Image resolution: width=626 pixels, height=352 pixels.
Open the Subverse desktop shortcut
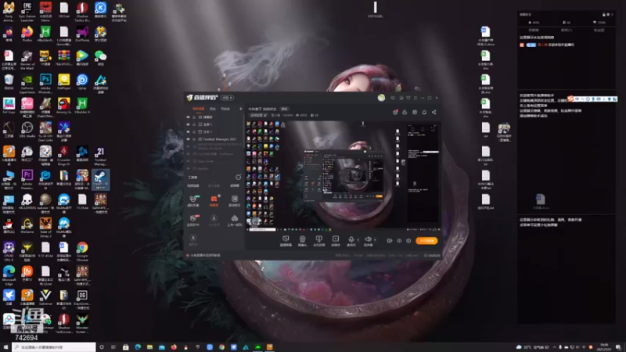(45, 298)
